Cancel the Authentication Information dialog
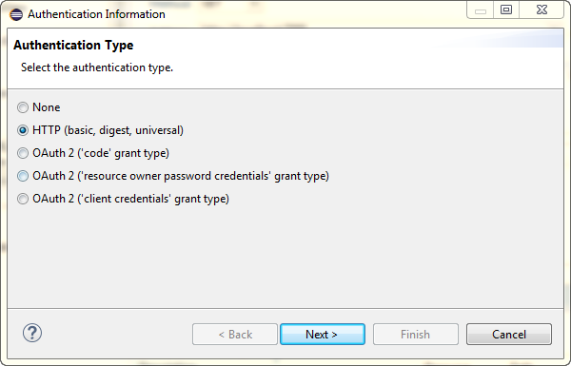Image resolution: width=571 pixels, height=366 pixels. point(509,334)
